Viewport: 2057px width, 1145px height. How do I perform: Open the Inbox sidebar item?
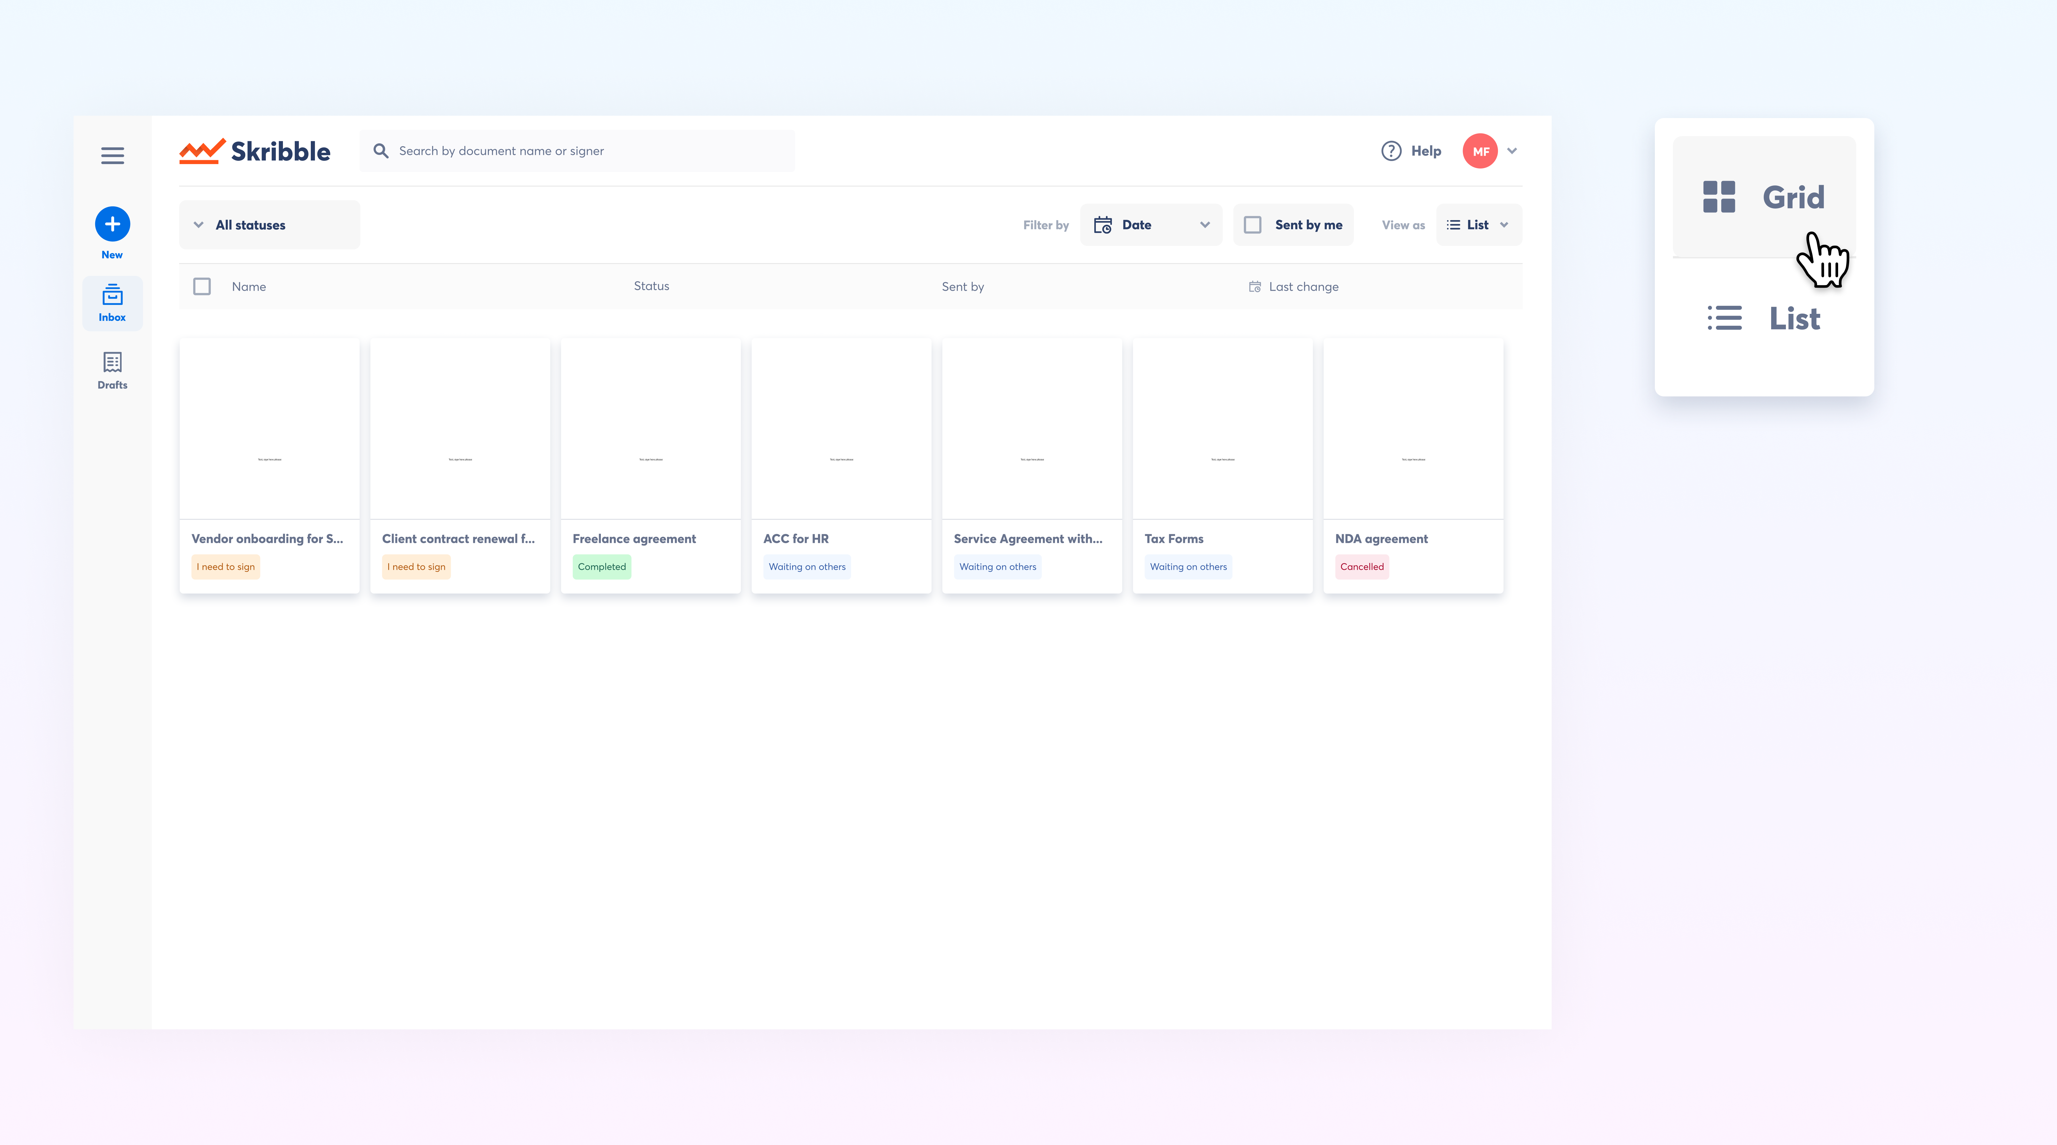pos(113,303)
